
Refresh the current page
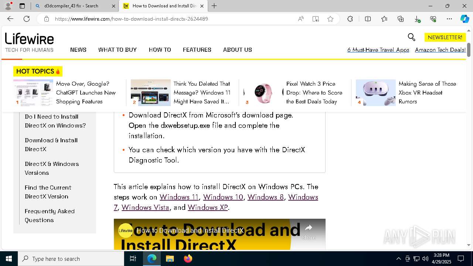pyautogui.click(x=27, y=19)
